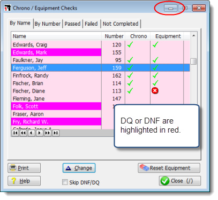Open Help with the question mark button
The width and height of the screenshot is (218, 200).
[24, 181]
